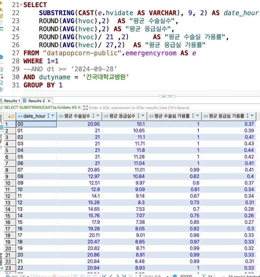Open the 평균 수술실수 column filter dropdown

coord(98,116)
